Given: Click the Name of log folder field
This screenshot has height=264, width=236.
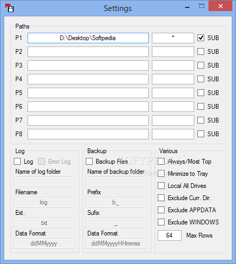Looking at the screenshot, I should 44,182.
